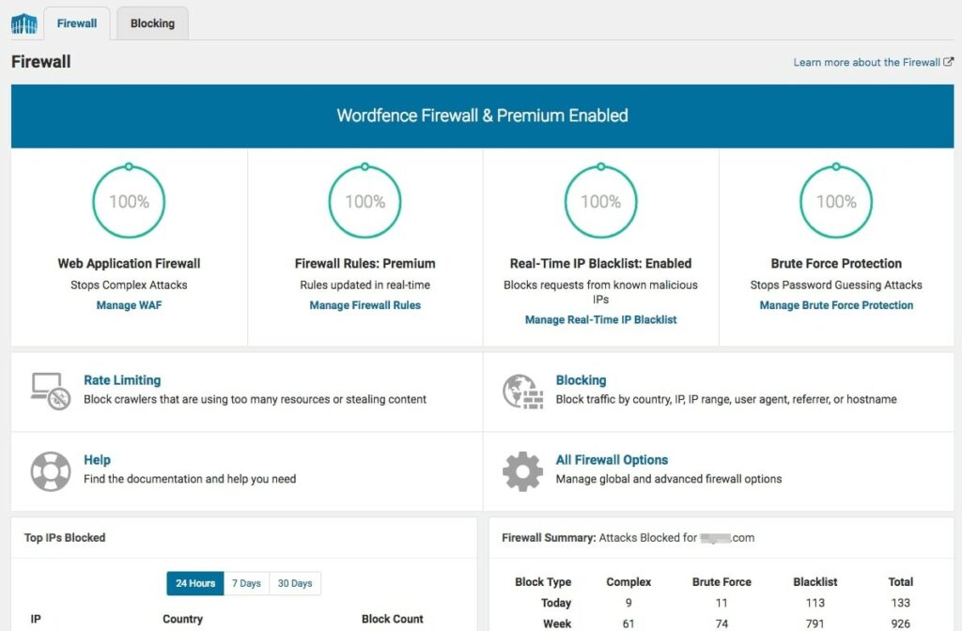This screenshot has width=962, height=631.
Task: Click Today's blacklist value 113
Action: tap(815, 603)
